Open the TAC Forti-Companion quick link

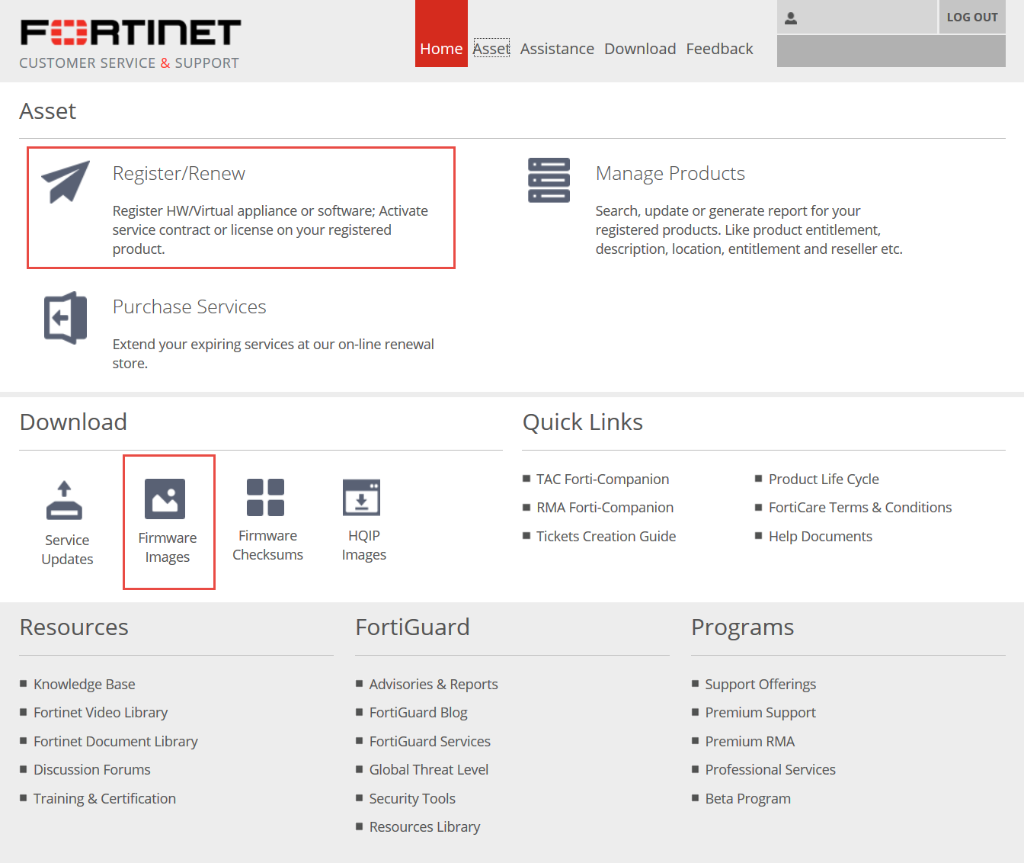point(603,479)
